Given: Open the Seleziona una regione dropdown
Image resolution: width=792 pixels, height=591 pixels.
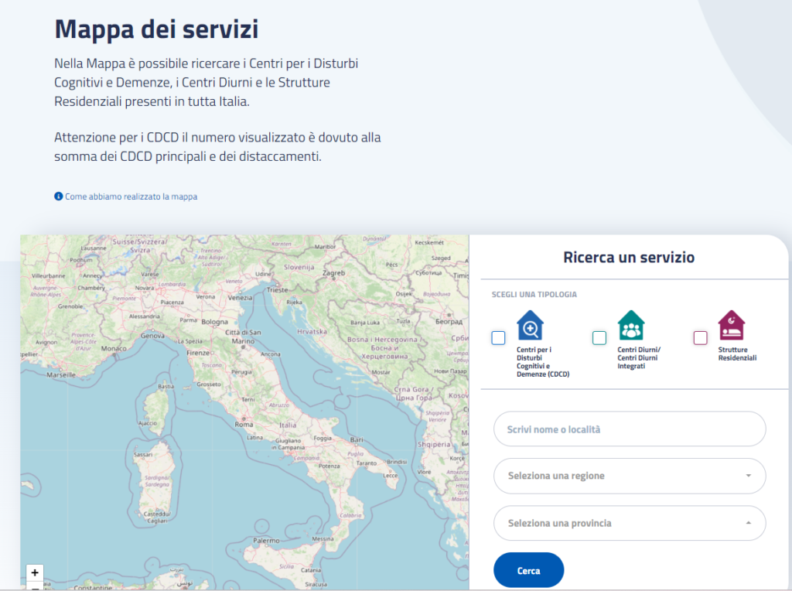Looking at the screenshot, I should [x=630, y=476].
